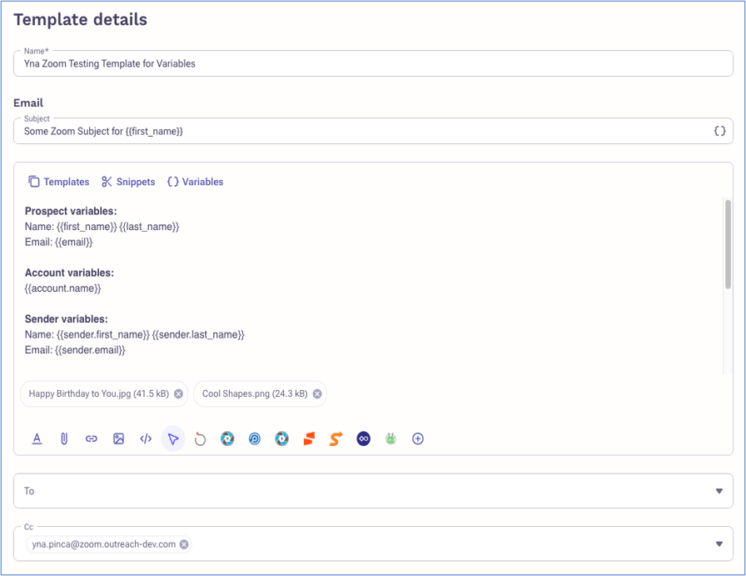Image resolution: width=746 pixels, height=576 pixels.
Task: Select the pointer tool icon in the toolbar
Action: (173, 438)
